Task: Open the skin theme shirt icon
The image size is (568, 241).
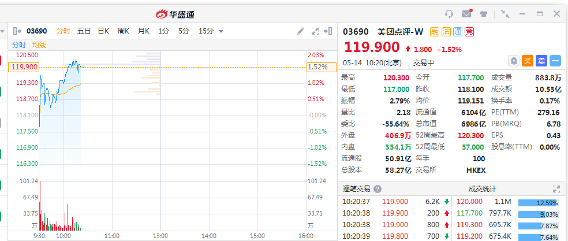Action: click(x=483, y=14)
